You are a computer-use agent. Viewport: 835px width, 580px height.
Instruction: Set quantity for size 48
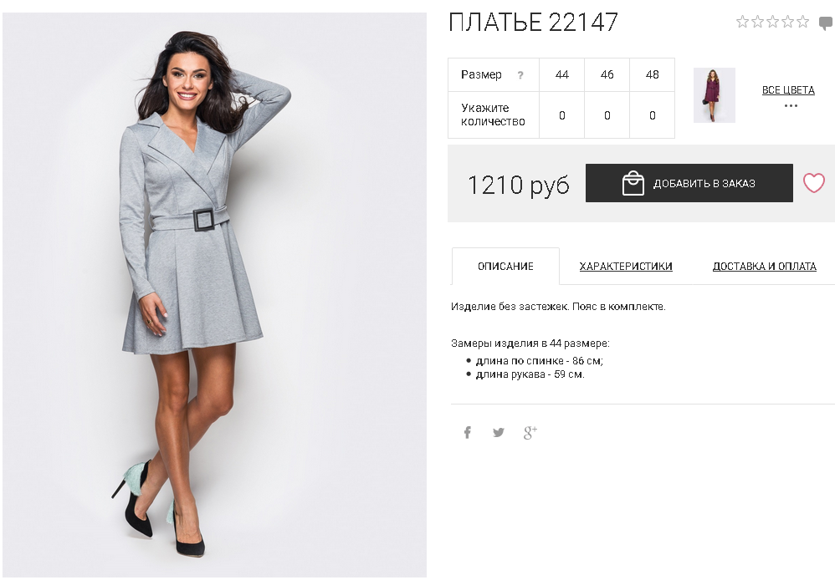(x=653, y=115)
